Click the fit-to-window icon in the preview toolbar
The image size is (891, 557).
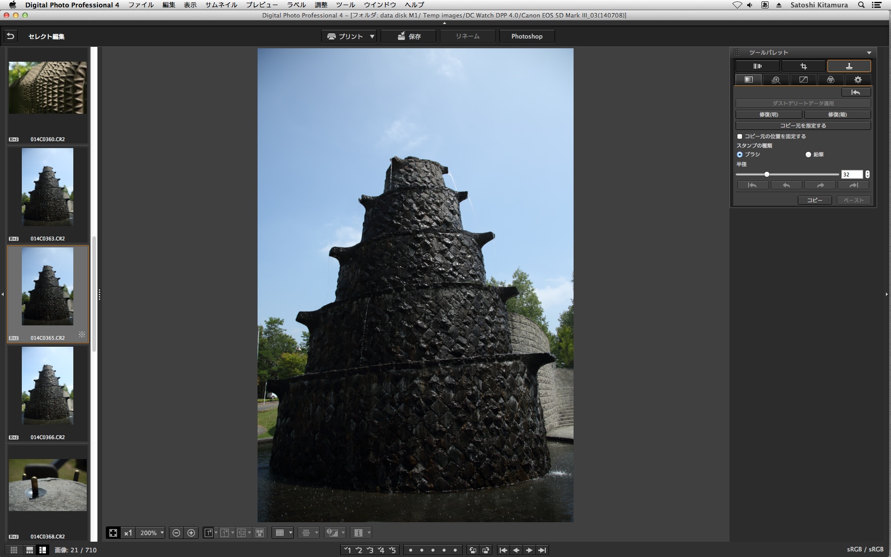click(113, 533)
